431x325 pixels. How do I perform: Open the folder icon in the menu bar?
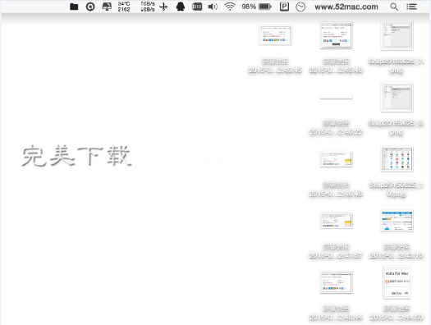(74, 7)
